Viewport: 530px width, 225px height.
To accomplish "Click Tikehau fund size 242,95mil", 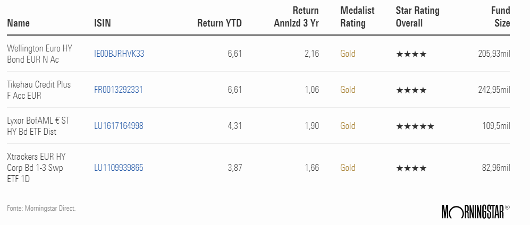I will pyautogui.click(x=494, y=90).
